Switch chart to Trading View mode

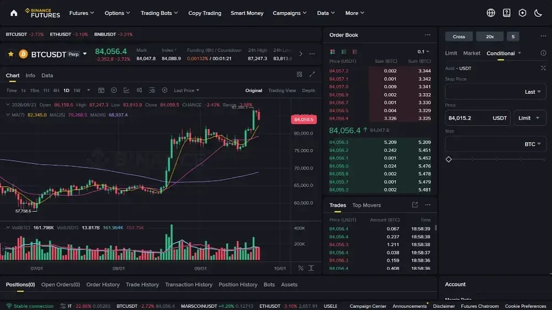(x=282, y=90)
